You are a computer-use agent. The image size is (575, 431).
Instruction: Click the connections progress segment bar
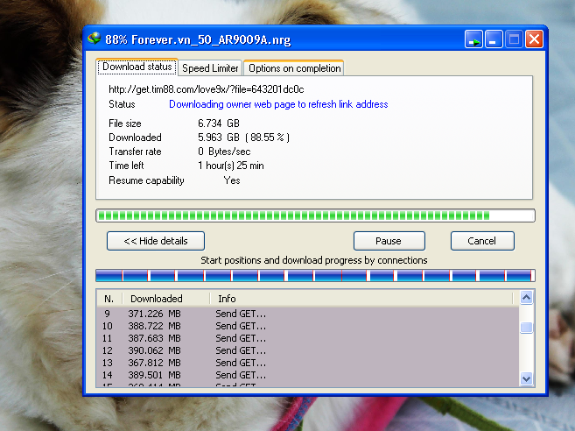point(315,275)
